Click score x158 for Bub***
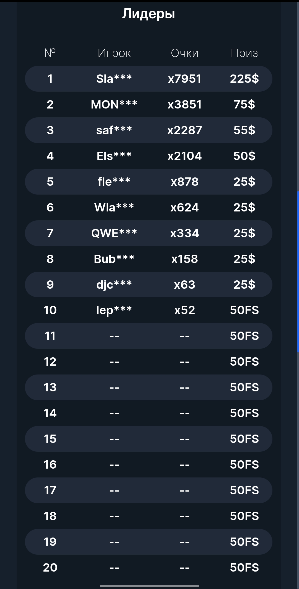Viewport: 299px width, 589px height. pyautogui.click(x=185, y=259)
